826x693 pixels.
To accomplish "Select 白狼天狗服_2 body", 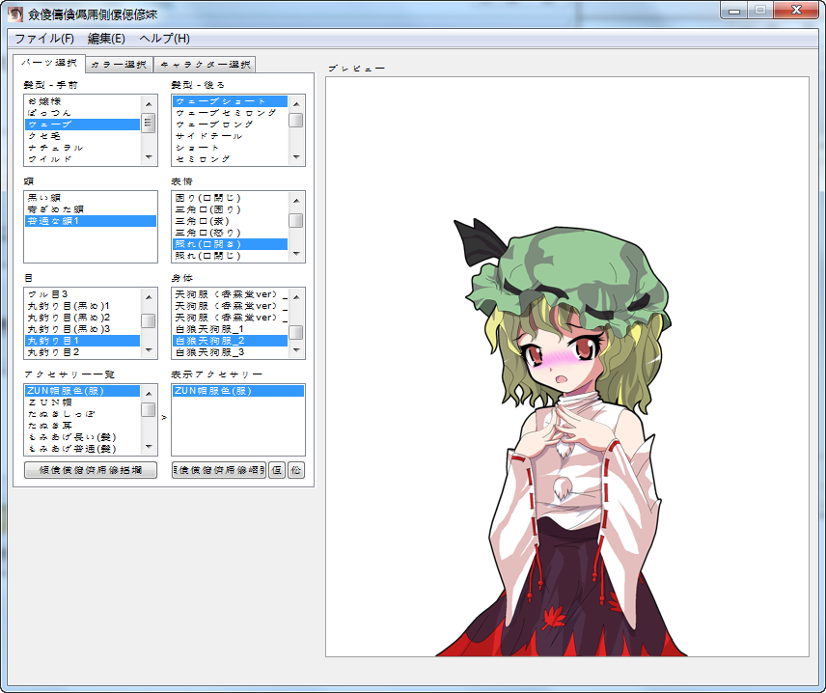I will point(231,341).
